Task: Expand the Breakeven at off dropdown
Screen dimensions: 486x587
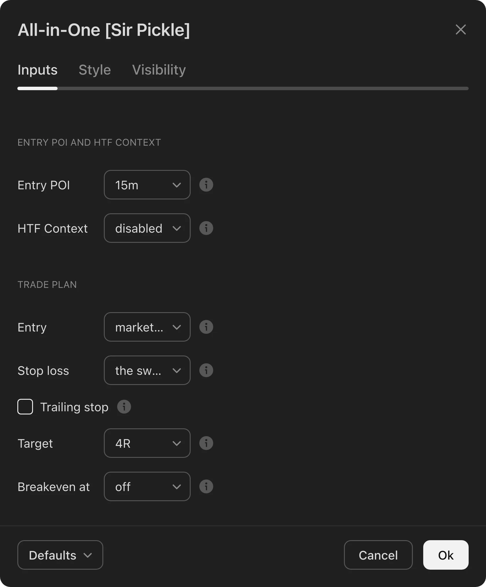Action: click(x=147, y=486)
